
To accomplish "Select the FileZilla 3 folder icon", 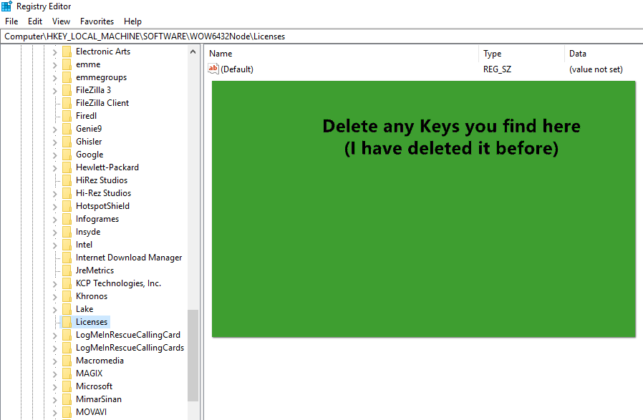I will click(x=67, y=90).
